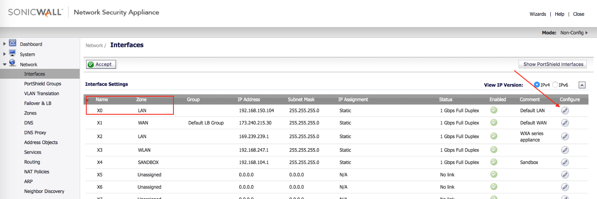The height and width of the screenshot is (199, 597).
Task: Collapse the Interface Settings panel arrow button
Action: tap(582, 85)
